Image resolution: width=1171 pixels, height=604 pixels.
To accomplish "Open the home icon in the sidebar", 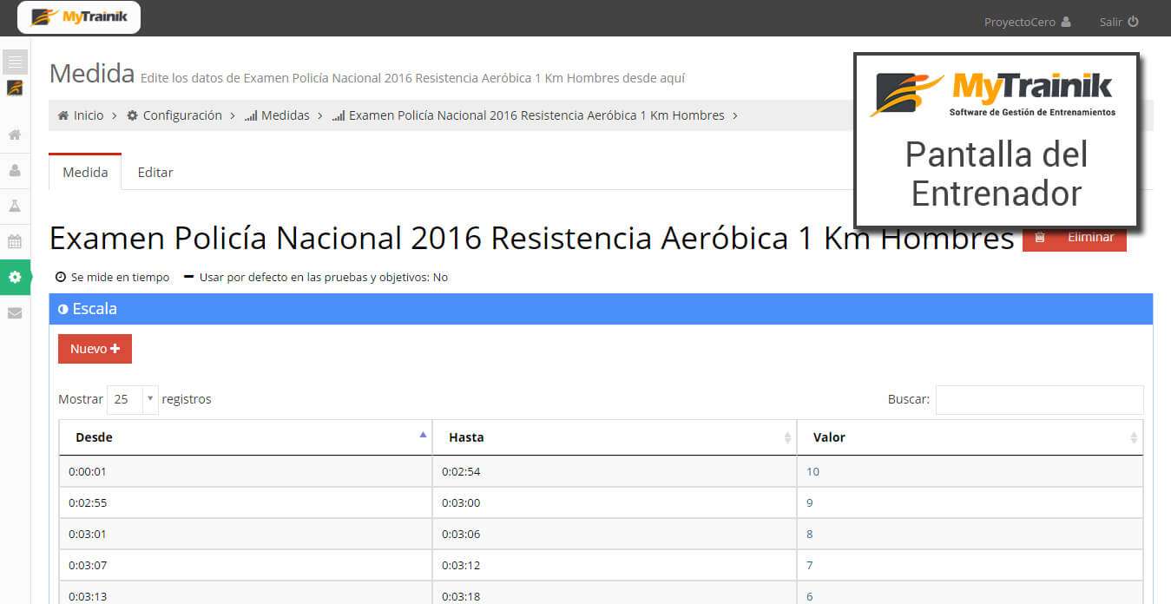I will point(15,135).
